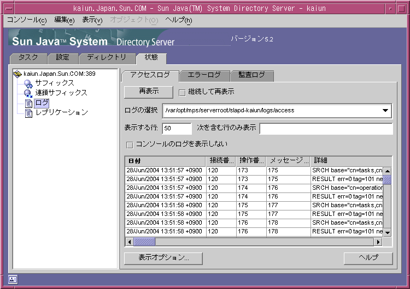Select 連鎖サフィックス in the tree
Screen dimensions: 410x289
tap(61, 93)
